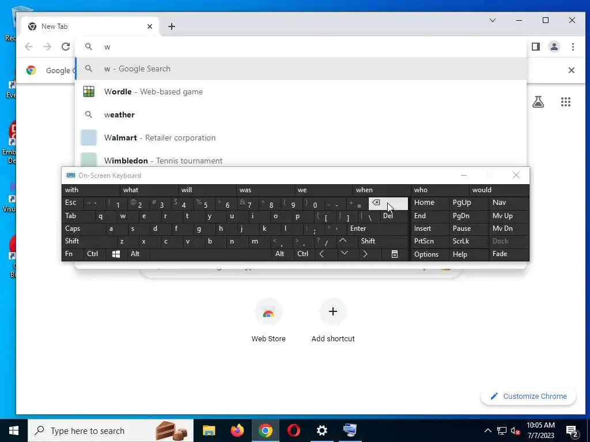Toggle left Alt key on keyboard
590x442 pixels.
(138, 254)
